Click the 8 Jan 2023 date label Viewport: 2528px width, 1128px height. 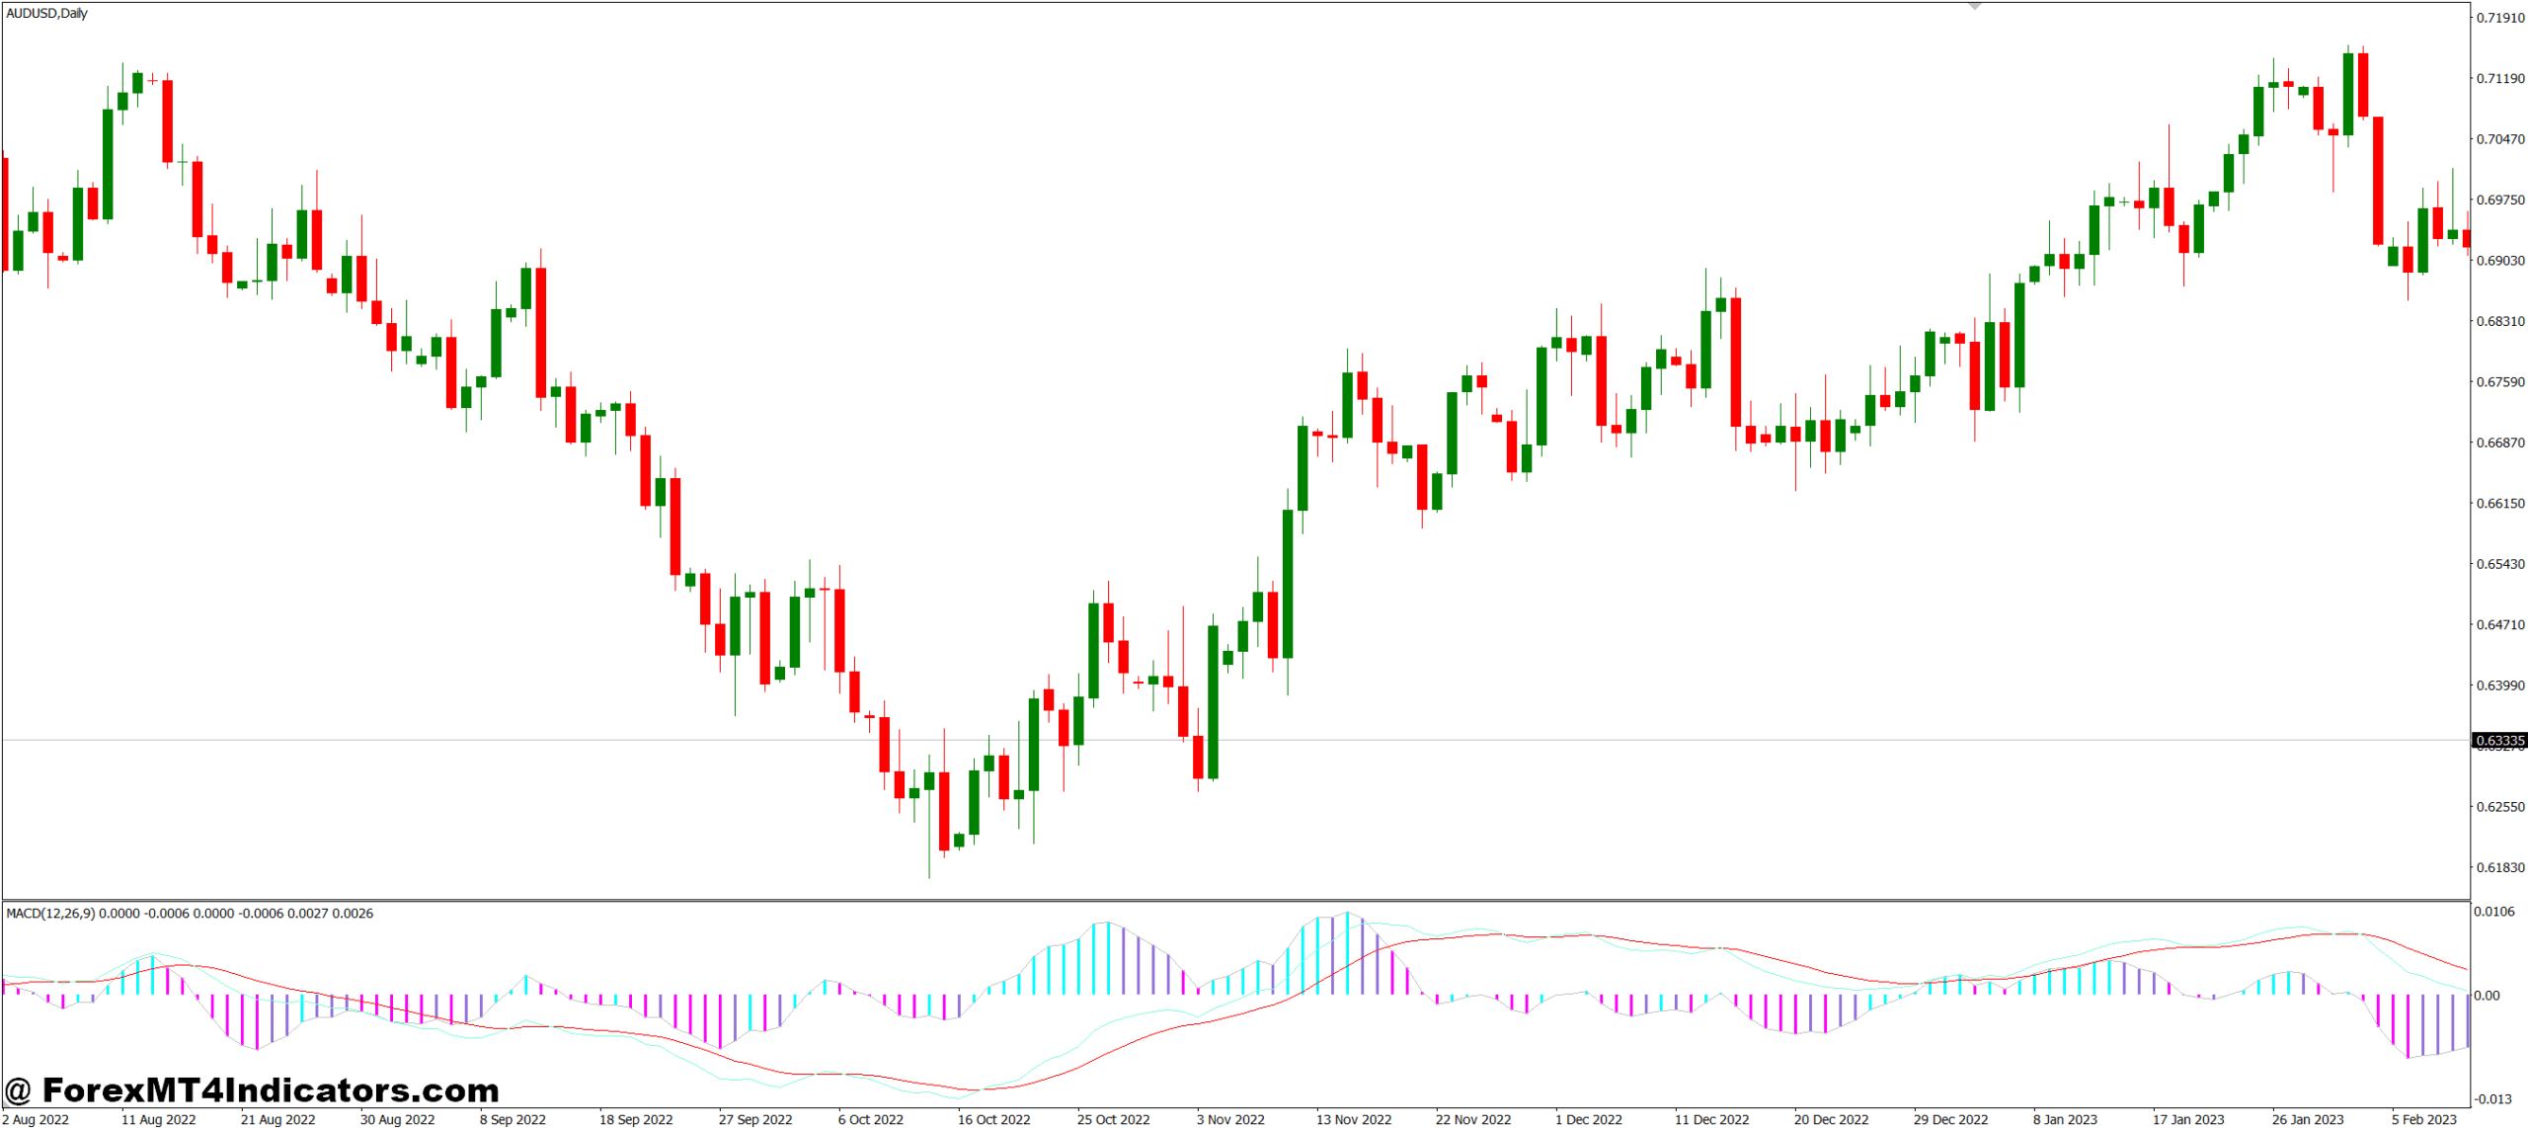click(2065, 1119)
